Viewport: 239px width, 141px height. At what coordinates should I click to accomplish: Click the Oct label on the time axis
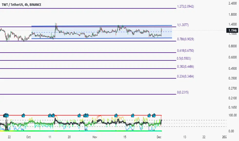point(28,137)
